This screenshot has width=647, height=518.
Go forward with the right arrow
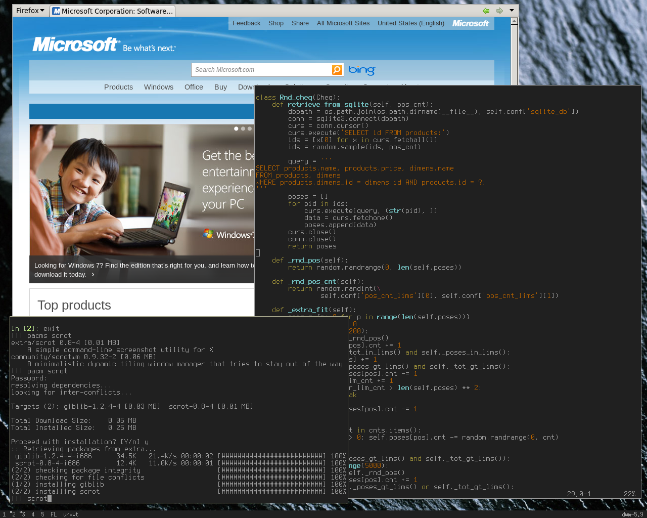click(x=499, y=11)
